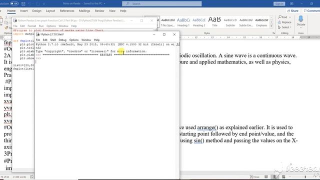Open File menu in Python Shell
The image size is (320, 180).
pyautogui.click(x=38, y=40)
